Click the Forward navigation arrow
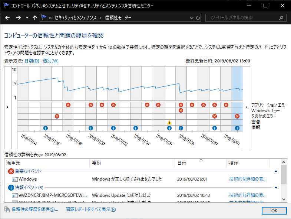Viewport: 291px width, 219px height. [19, 18]
